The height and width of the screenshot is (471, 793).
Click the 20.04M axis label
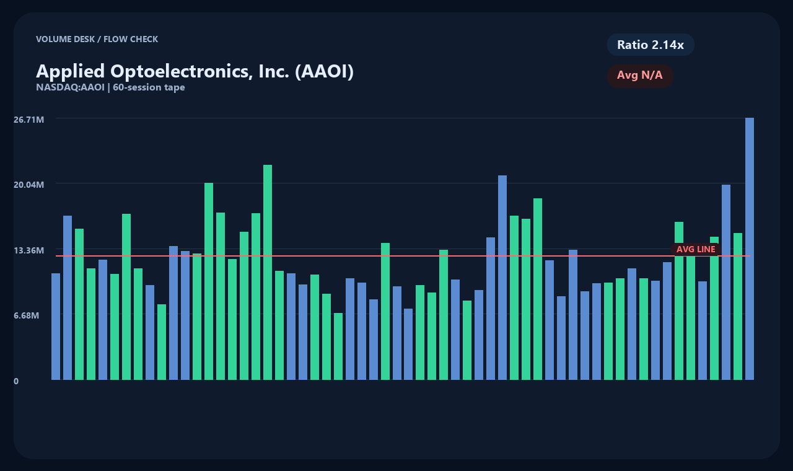click(29, 185)
